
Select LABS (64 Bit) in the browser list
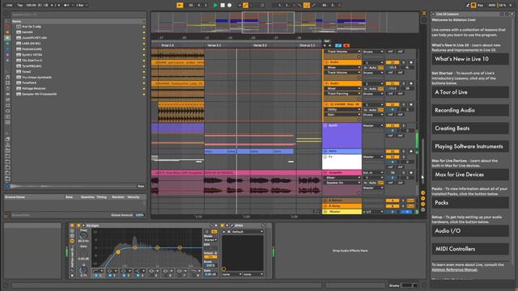click(x=32, y=43)
